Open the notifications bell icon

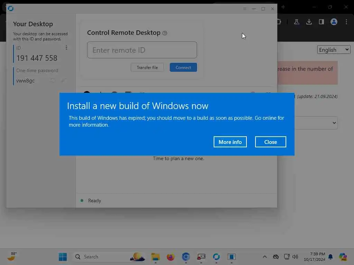coord(330,257)
